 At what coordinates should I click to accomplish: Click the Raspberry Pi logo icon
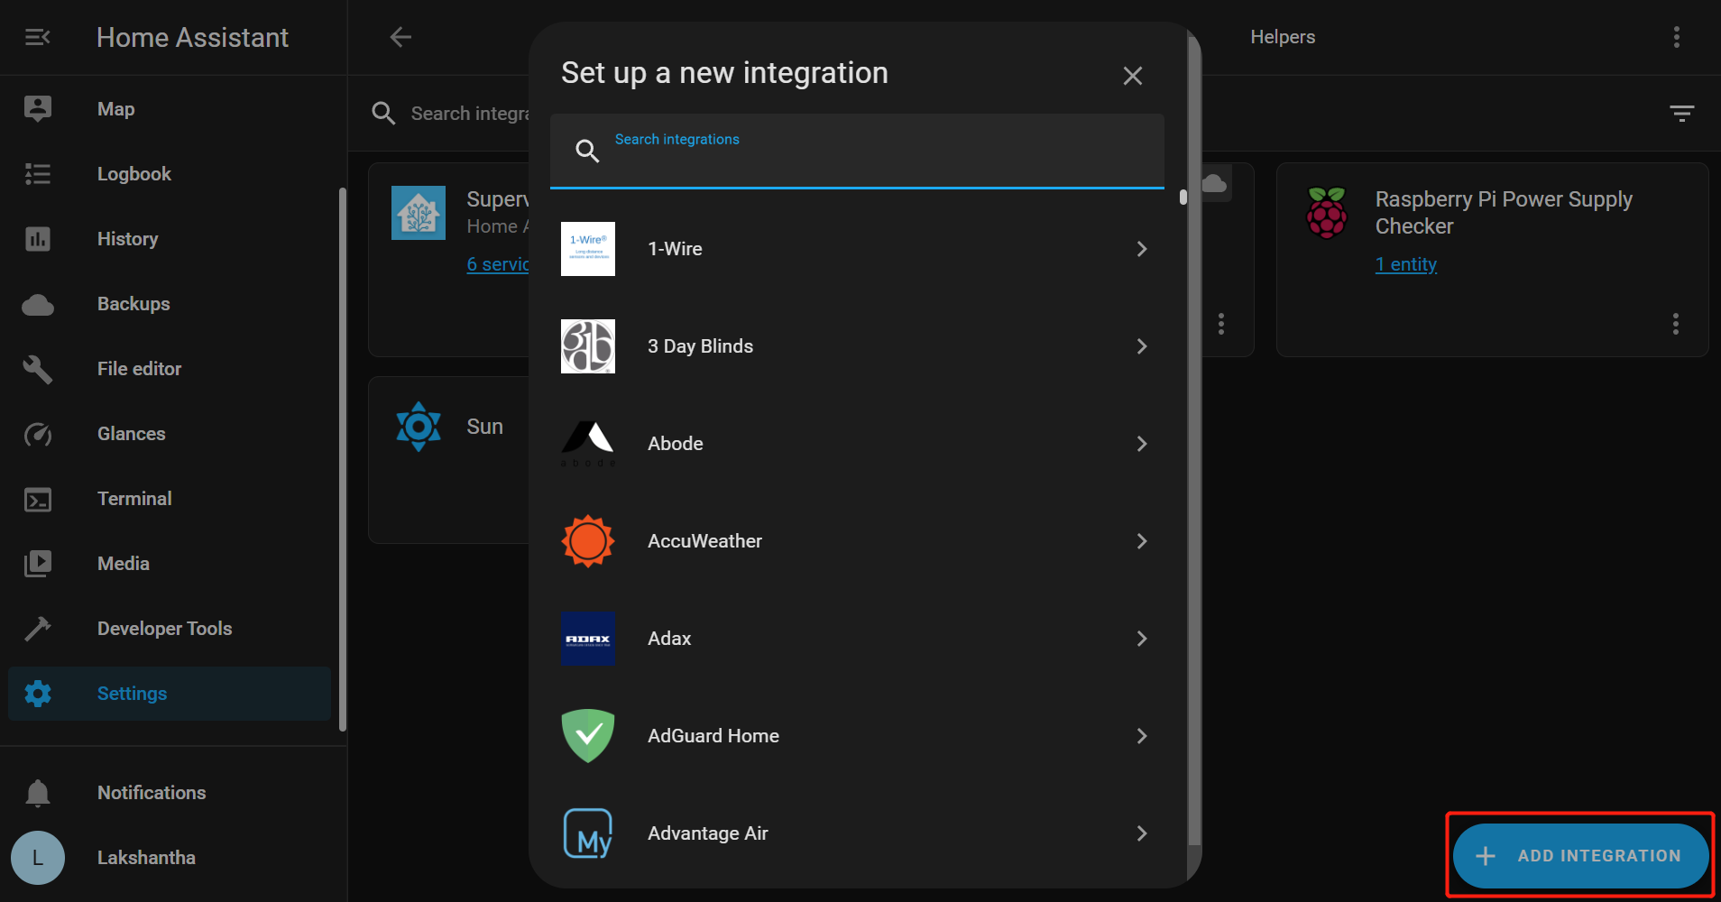pyautogui.click(x=1327, y=213)
